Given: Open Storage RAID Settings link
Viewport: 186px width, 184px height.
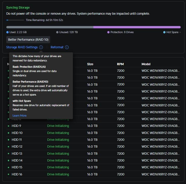Looking at the screenshot, I should pyautogui.click(x=22, y=47).
